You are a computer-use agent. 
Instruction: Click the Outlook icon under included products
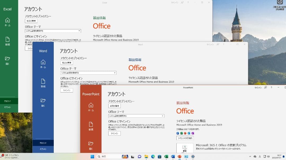[189, 133]
